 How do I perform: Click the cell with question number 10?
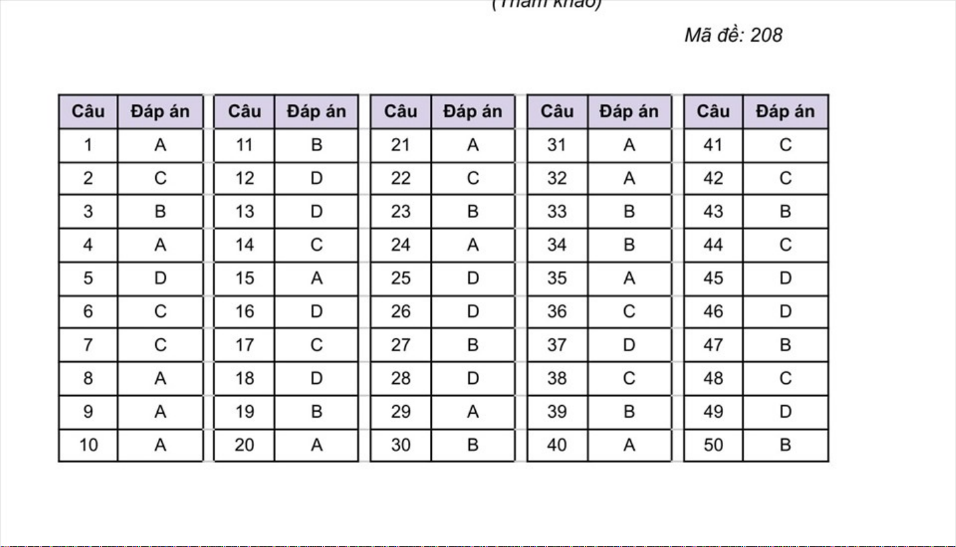click(x=88, y=445)
